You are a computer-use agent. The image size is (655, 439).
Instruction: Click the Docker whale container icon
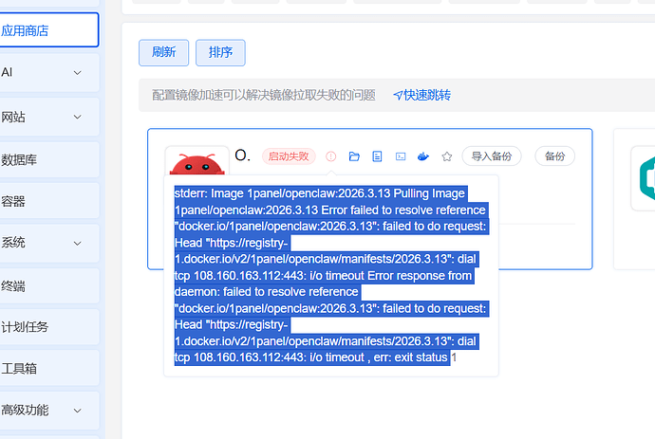click(x=423, y=156)
